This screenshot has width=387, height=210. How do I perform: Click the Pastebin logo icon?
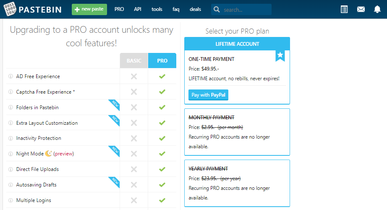tap(10, 9)
